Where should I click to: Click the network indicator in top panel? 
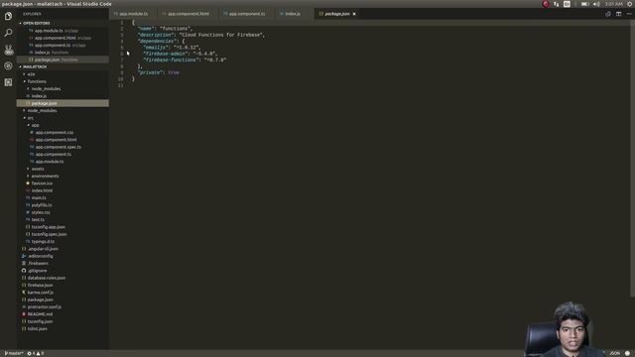pyautogui.click(x=556, y=4)
